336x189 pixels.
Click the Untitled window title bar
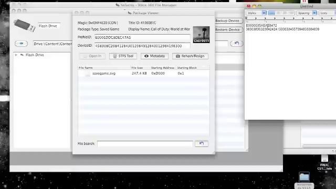click(290, 6)
